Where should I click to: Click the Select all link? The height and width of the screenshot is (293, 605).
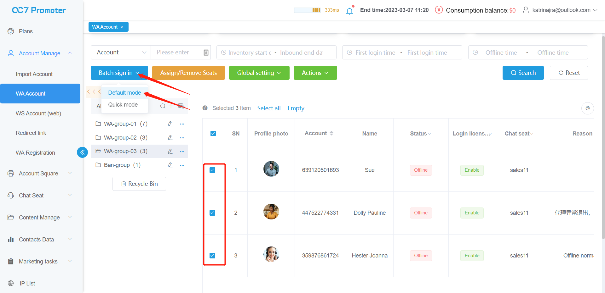269,108
